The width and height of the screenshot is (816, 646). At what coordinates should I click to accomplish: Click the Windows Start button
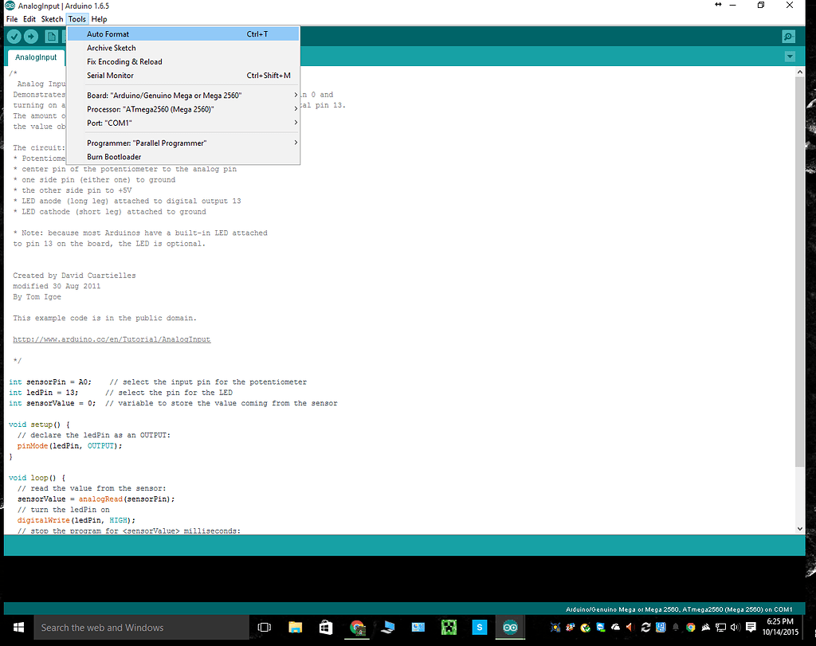pyautogui.click(x=18, y=627)
